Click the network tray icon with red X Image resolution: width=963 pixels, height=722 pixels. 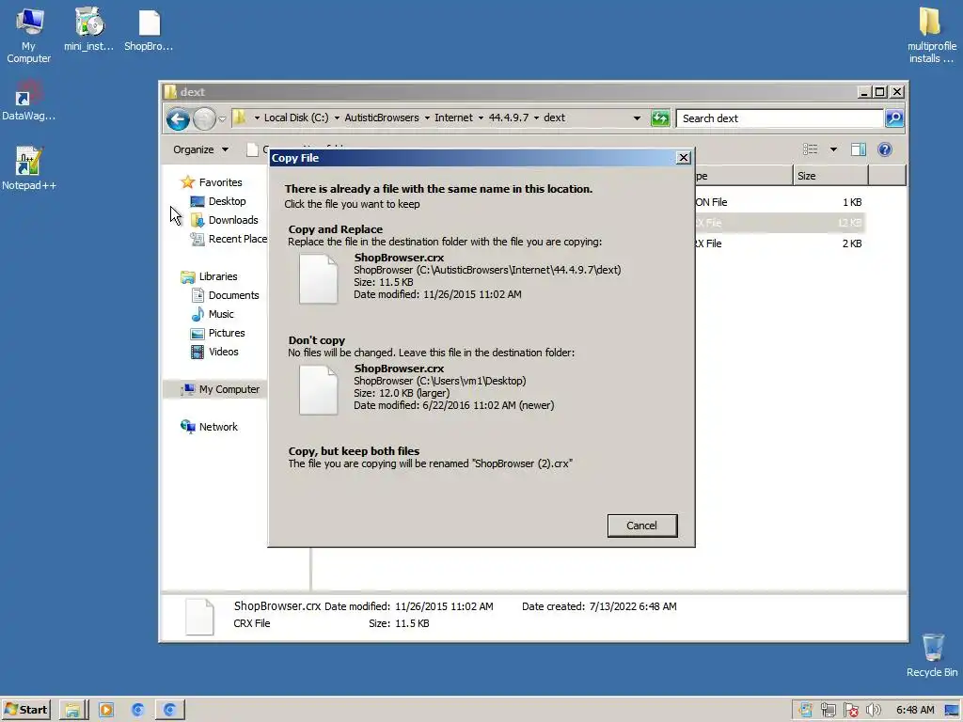pyautogui.click(x=850, y=710)
